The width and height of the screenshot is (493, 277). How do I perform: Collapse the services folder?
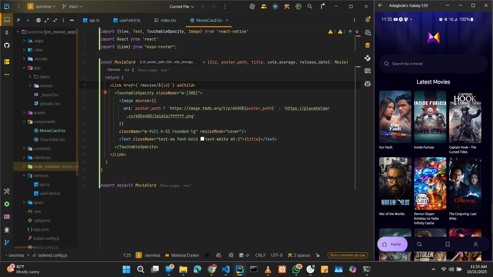[x=24, y=176]
